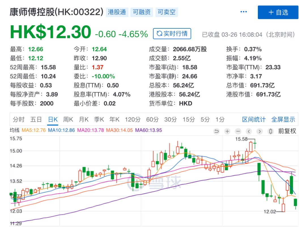The image size is (306, 227).
Task: Click the 股息率(TTM) value 4.07%
Action: [122, 94]
